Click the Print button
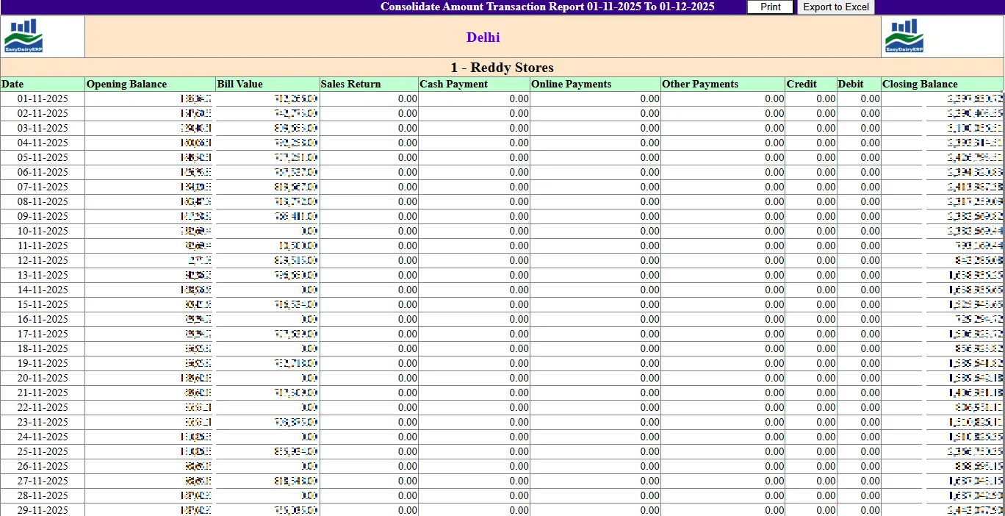This screenshot has height=516, width=1005. point(771,7)
